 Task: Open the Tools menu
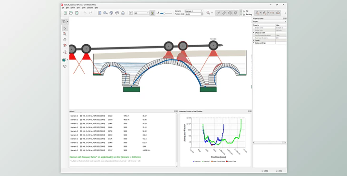tap(84, 8)
